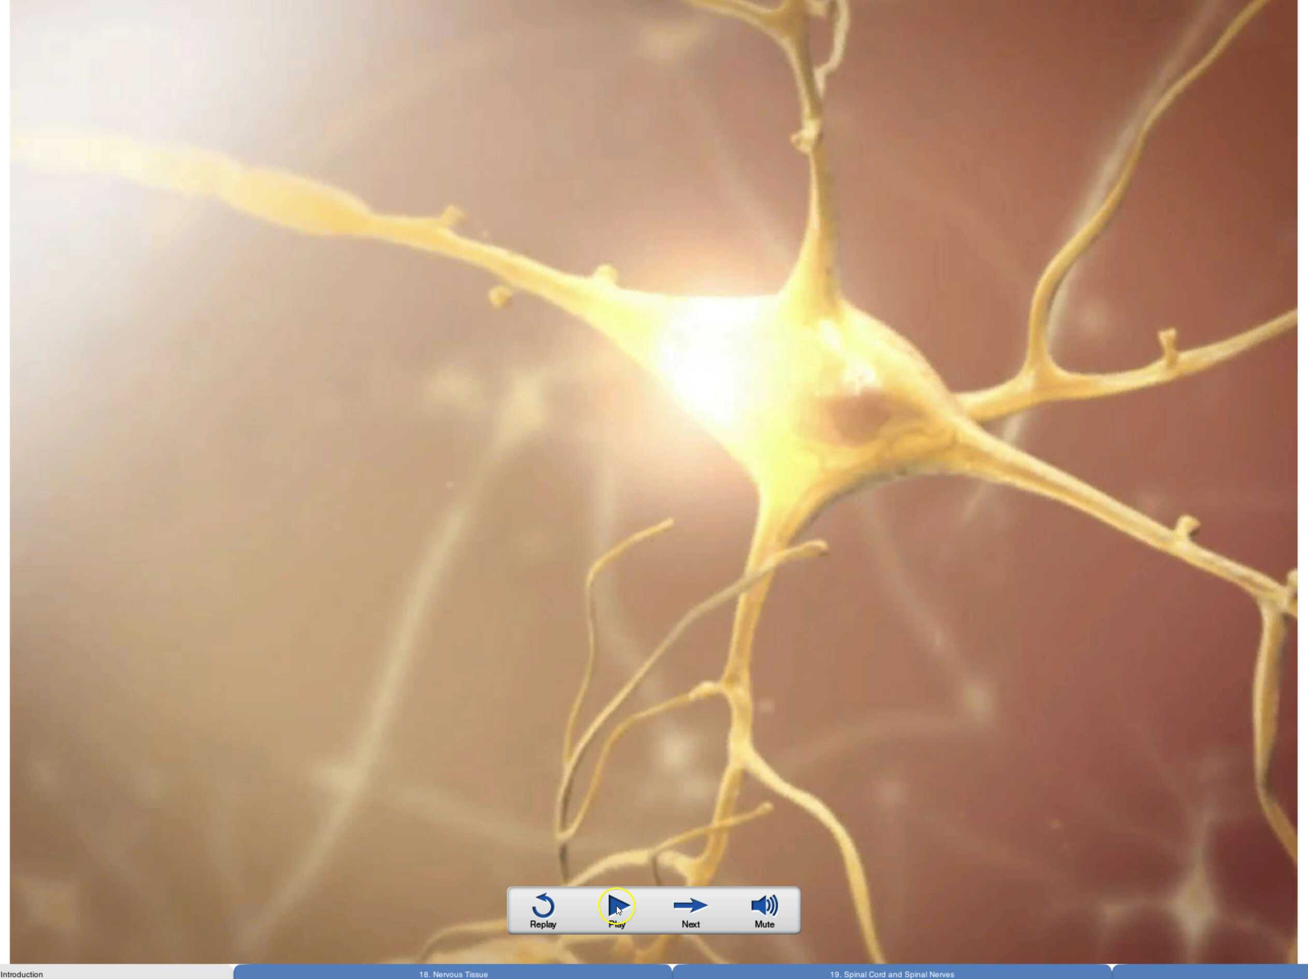1308x979 pixels.
Task: Advance the animation playback with Next
Action: click(x=690, y=904)
